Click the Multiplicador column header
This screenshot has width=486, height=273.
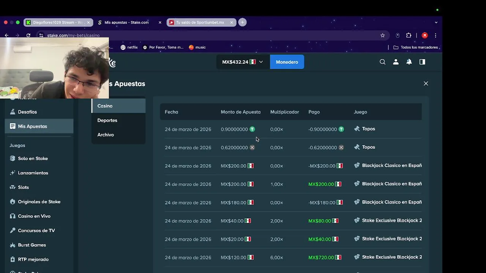point(284,112)
